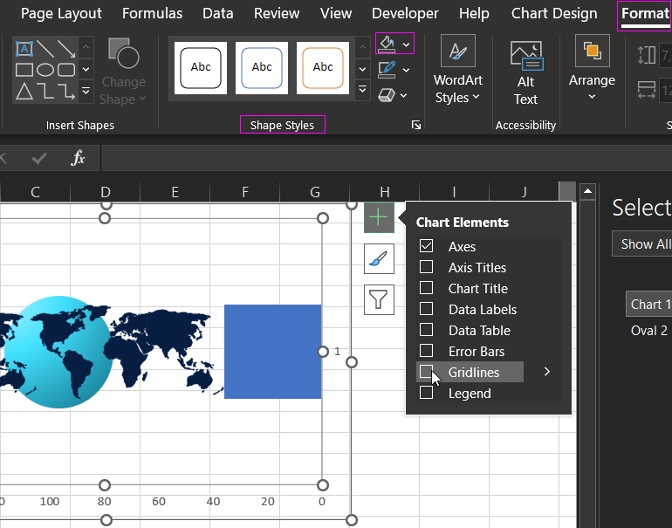Image resolution: width=672 pixels, height=528 pixels.
Task: Click the Insert Function fx icon
Action: [x=79, y=158]
